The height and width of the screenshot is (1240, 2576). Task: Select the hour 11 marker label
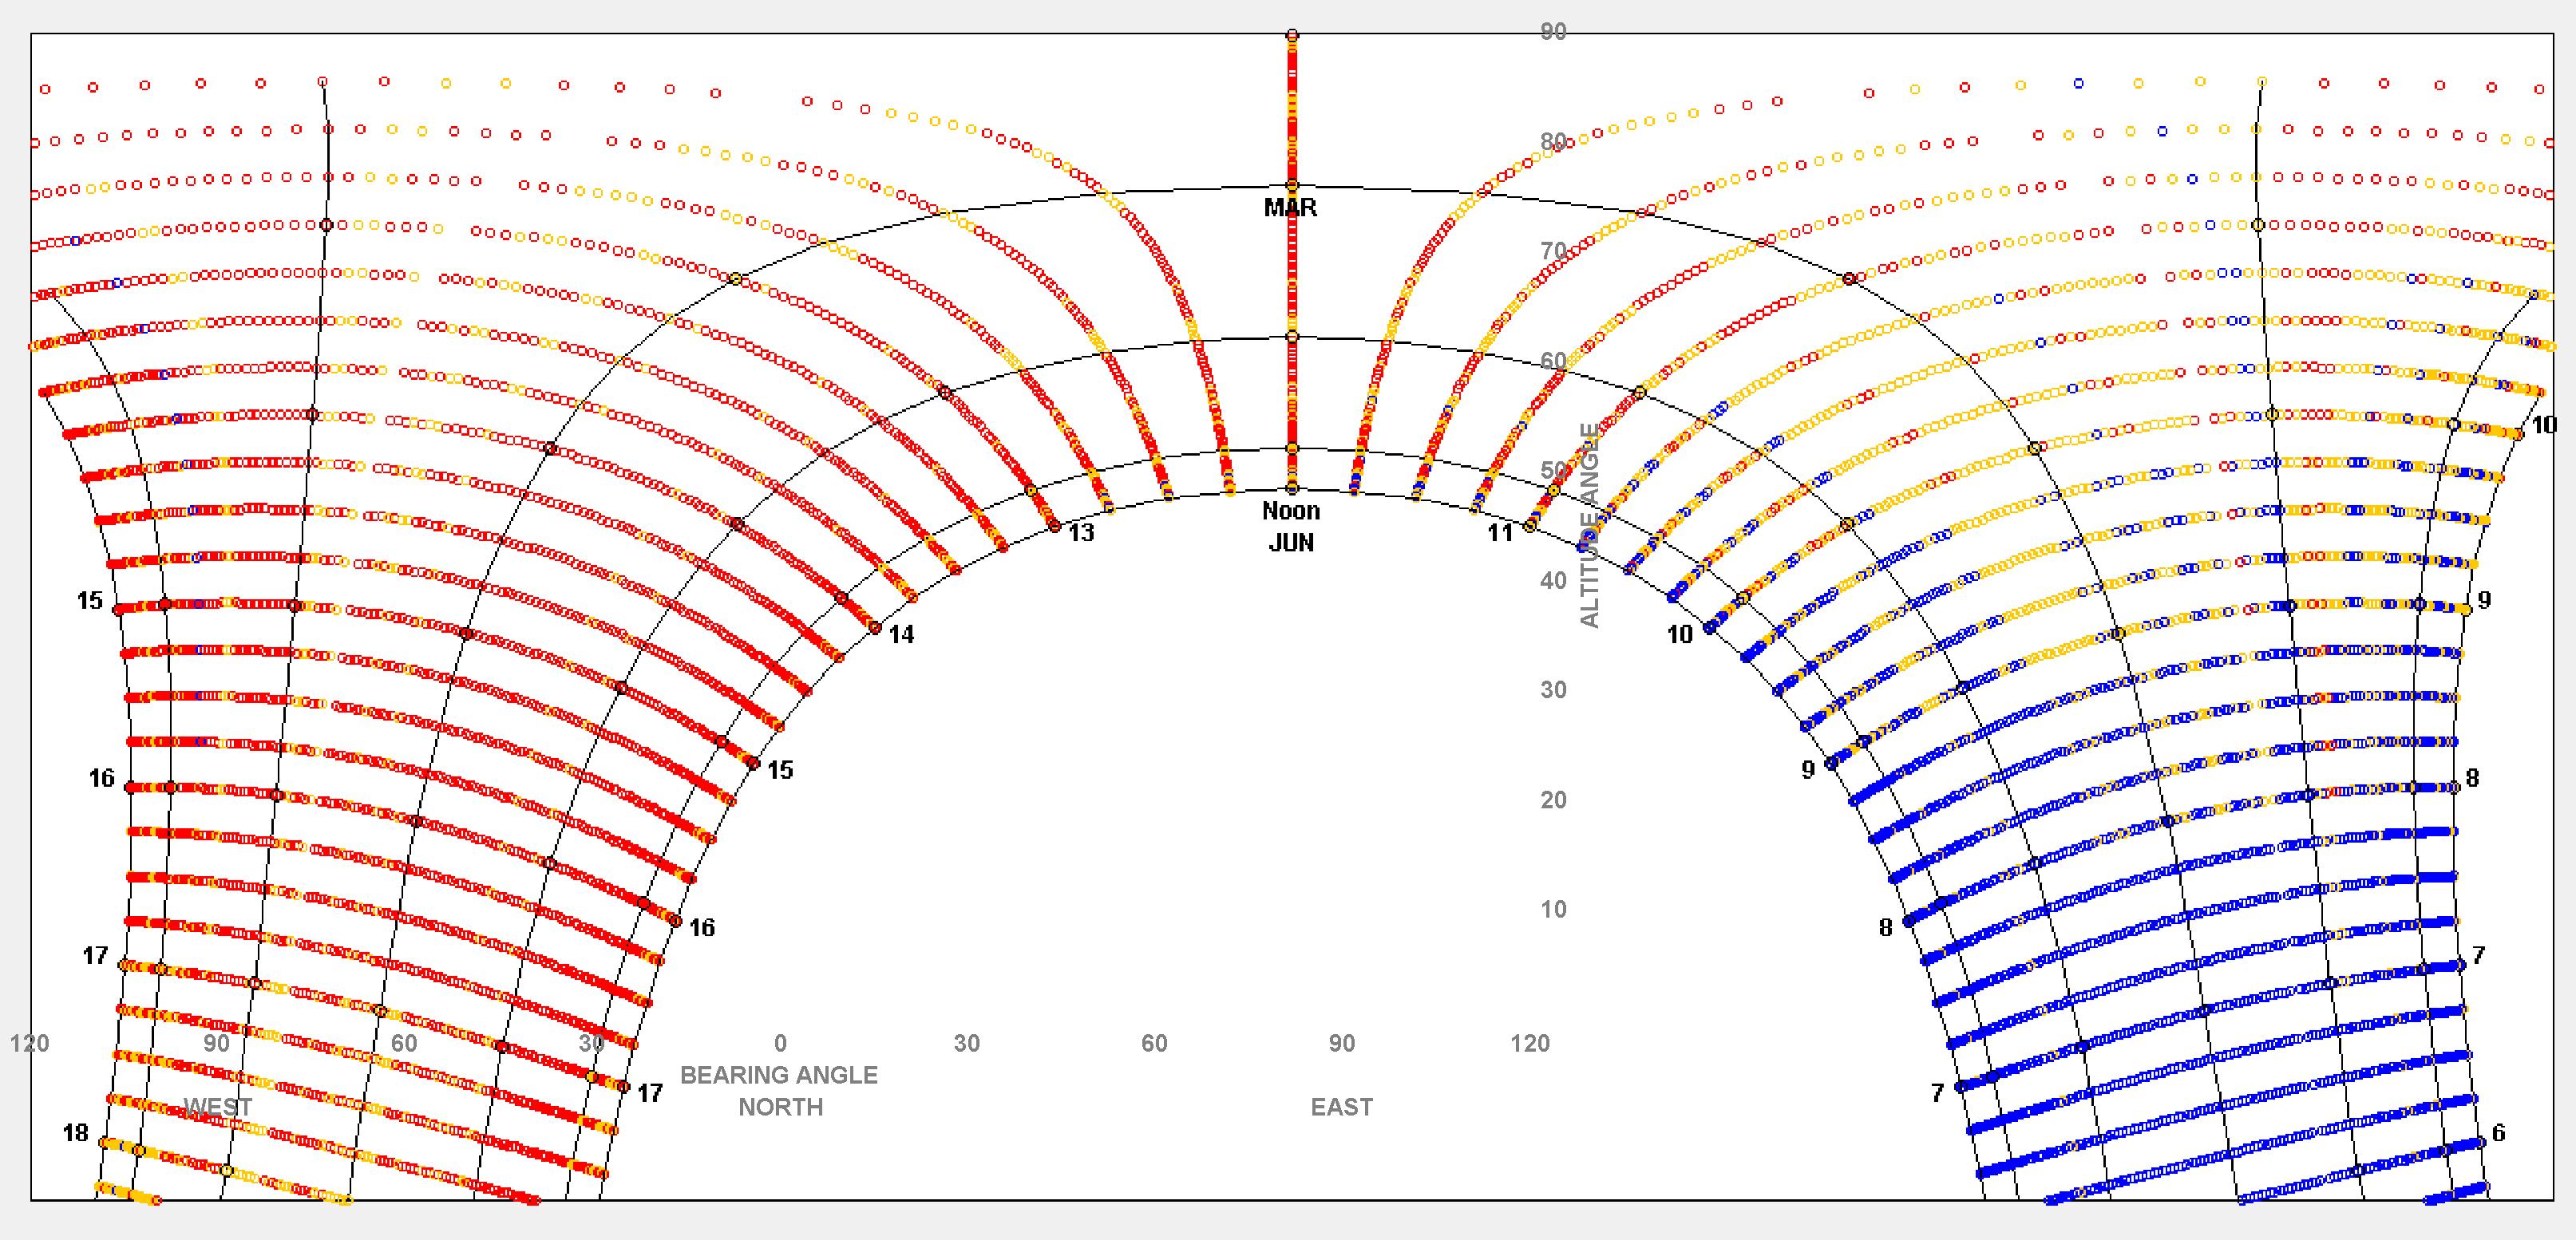click(x=1500, y=532)
